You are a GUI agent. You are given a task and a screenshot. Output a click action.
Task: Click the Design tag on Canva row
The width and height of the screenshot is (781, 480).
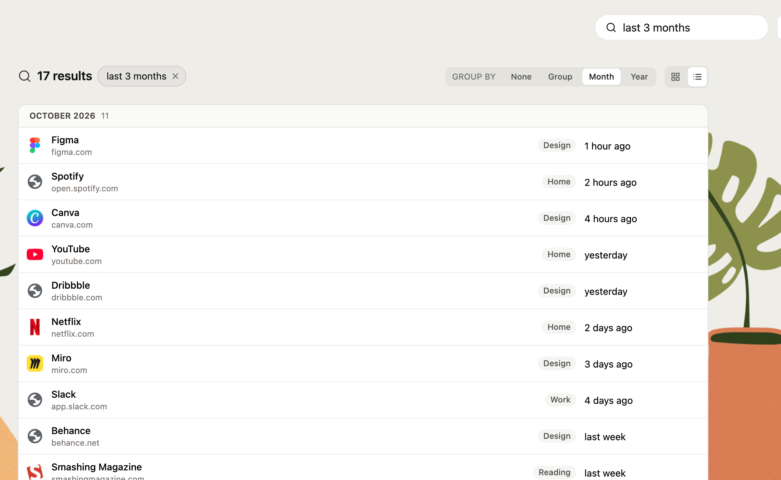tap(557, 218)
